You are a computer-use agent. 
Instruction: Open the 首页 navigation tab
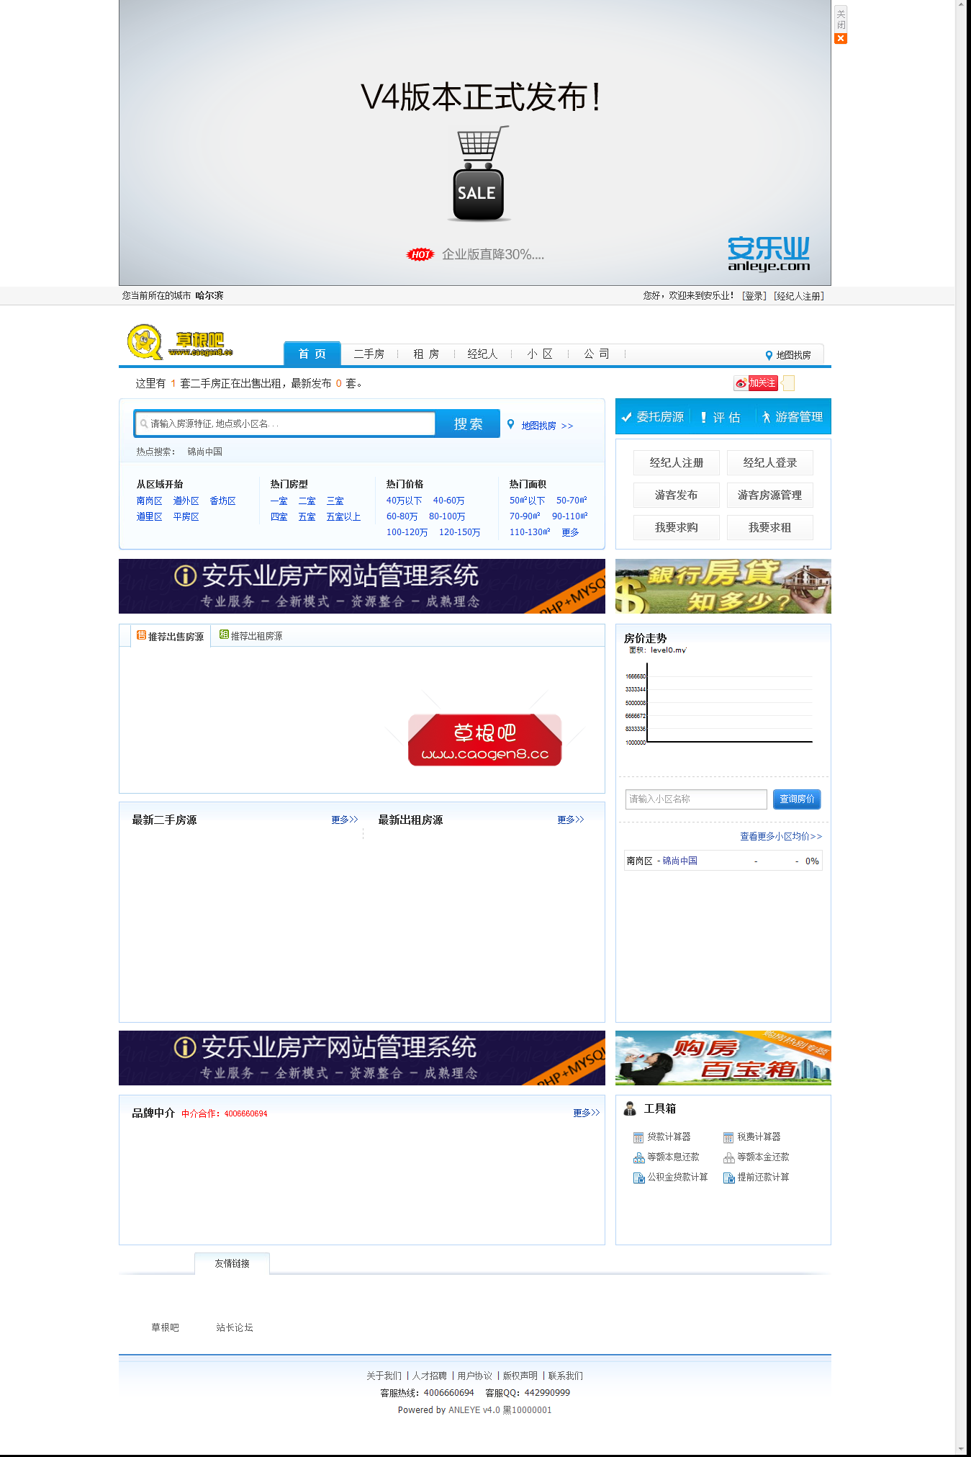[x=312, y=354]
